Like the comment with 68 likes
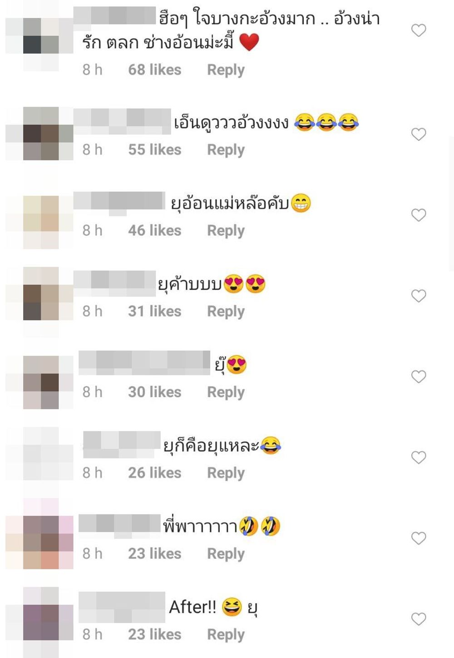The image size is (454, 658). [418, 30]
